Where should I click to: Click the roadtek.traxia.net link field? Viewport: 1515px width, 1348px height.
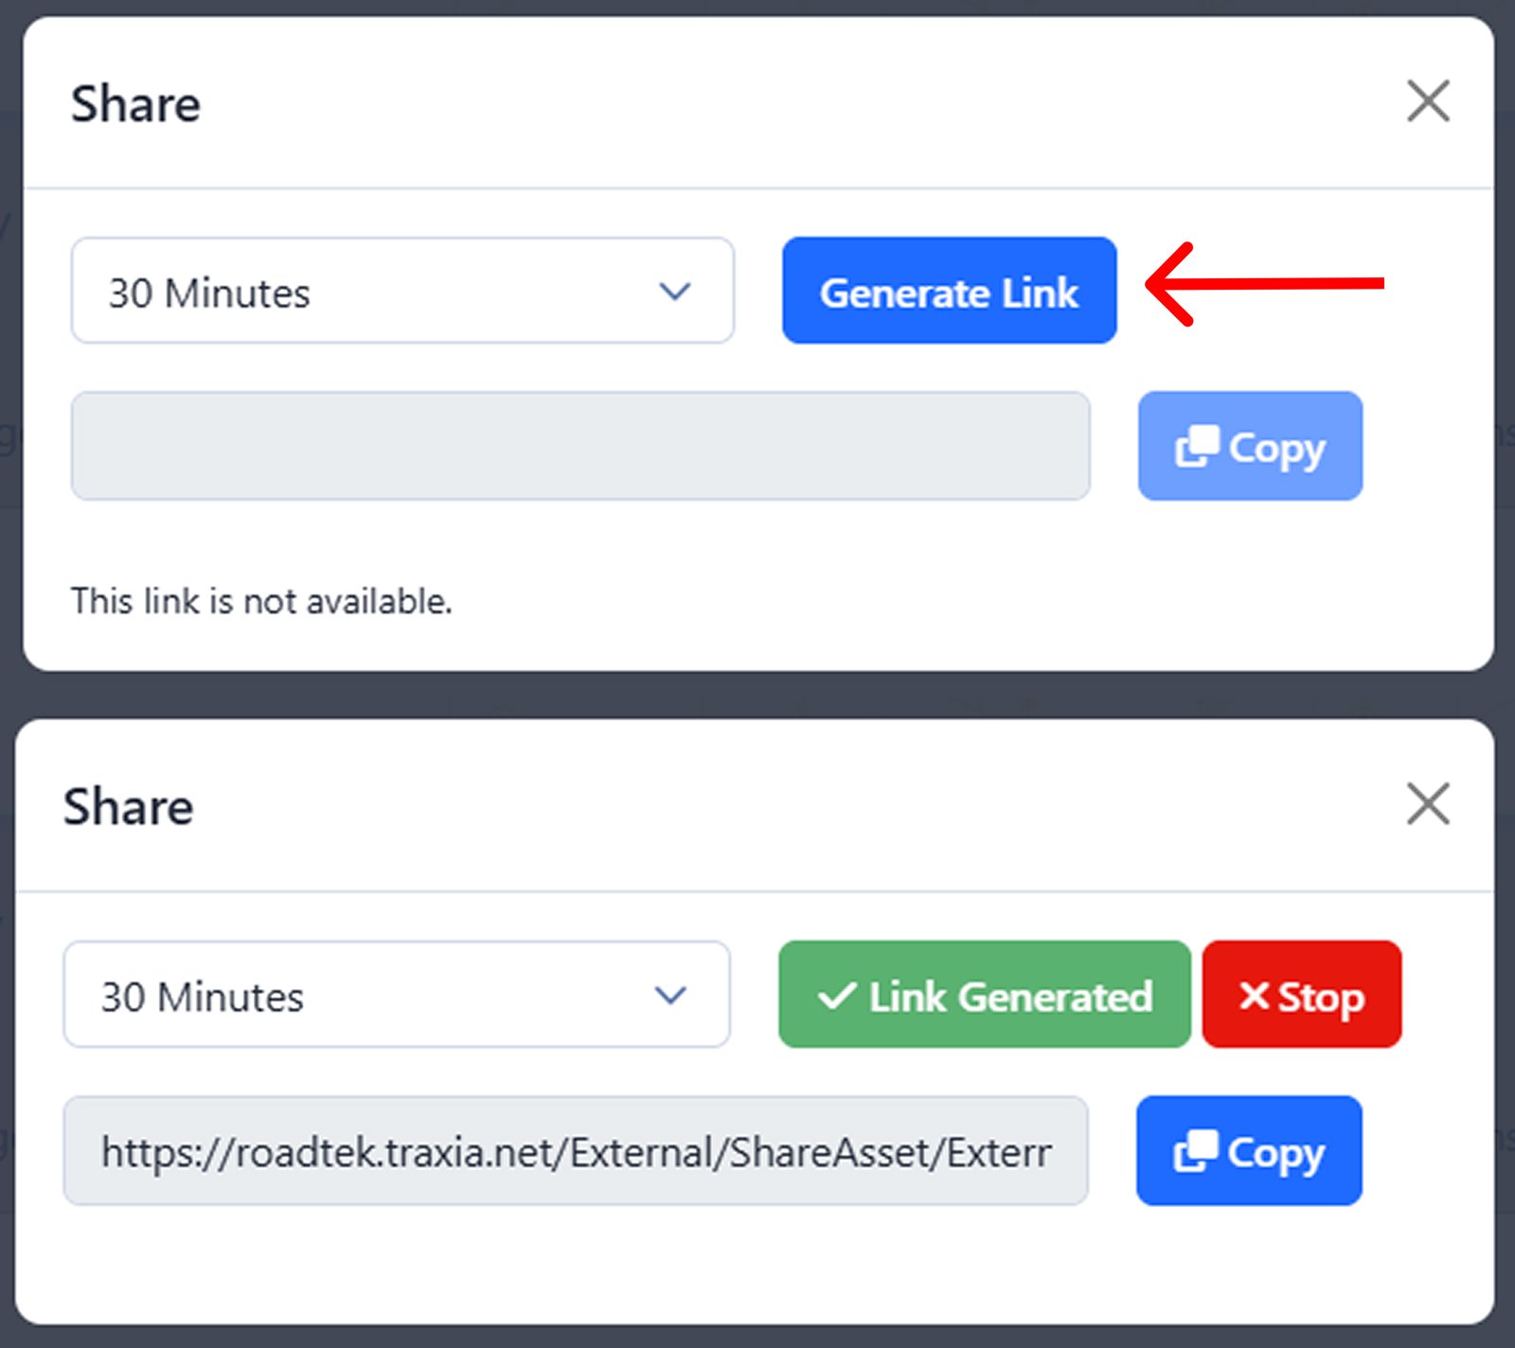coord(576,1151)
